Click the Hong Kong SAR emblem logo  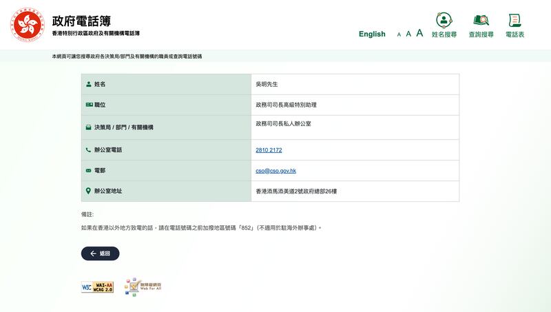[x=28, y=25]
